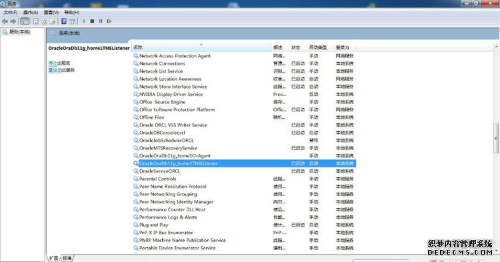500x262 pixels.
Task: Select 服务(本地) node in left tree
Action: 19,31
